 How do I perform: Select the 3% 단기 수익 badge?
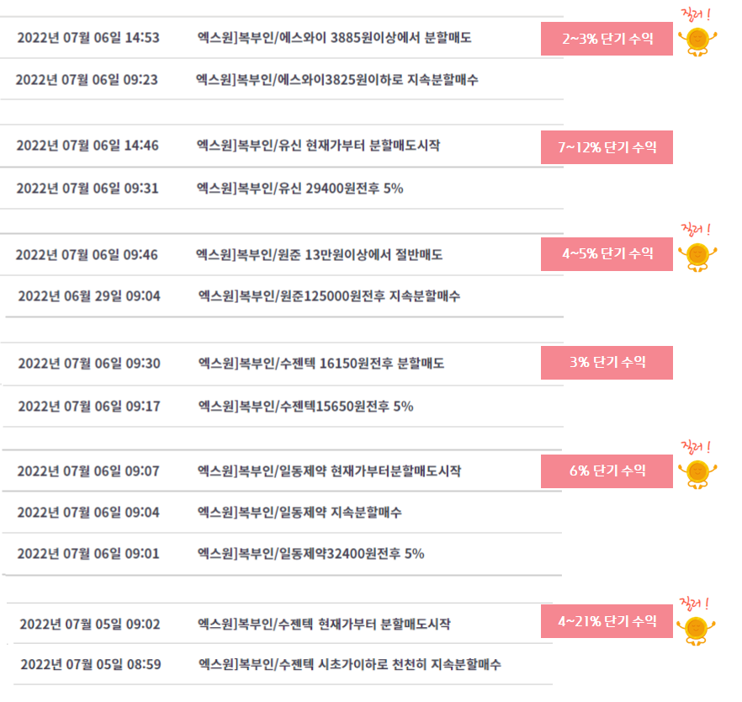point(607,363)
